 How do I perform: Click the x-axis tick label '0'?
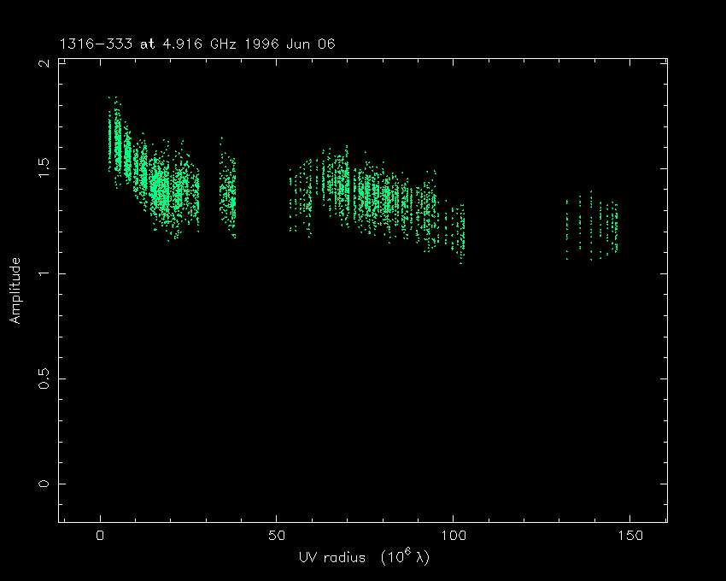pyautogui.click(x=101, y=537)
